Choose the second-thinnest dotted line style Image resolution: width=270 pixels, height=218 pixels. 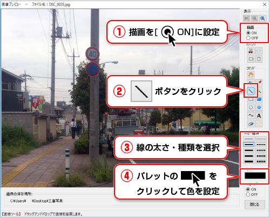(x=261, y=145)
